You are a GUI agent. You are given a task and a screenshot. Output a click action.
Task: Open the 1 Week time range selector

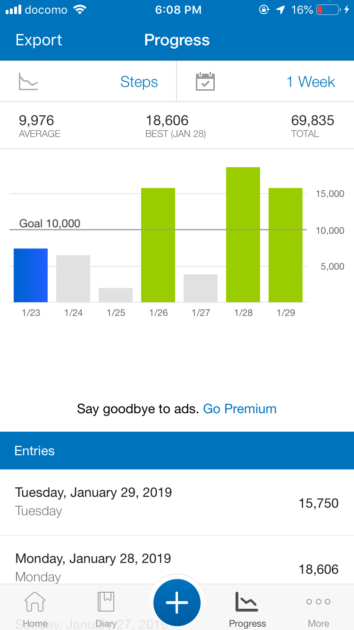coord(311,82)
